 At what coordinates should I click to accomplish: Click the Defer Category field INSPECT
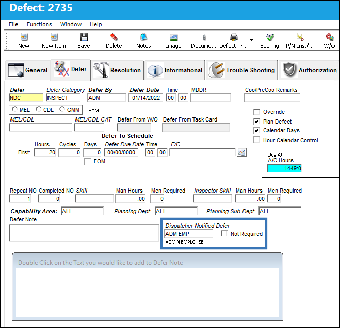[x=63, y=98]
